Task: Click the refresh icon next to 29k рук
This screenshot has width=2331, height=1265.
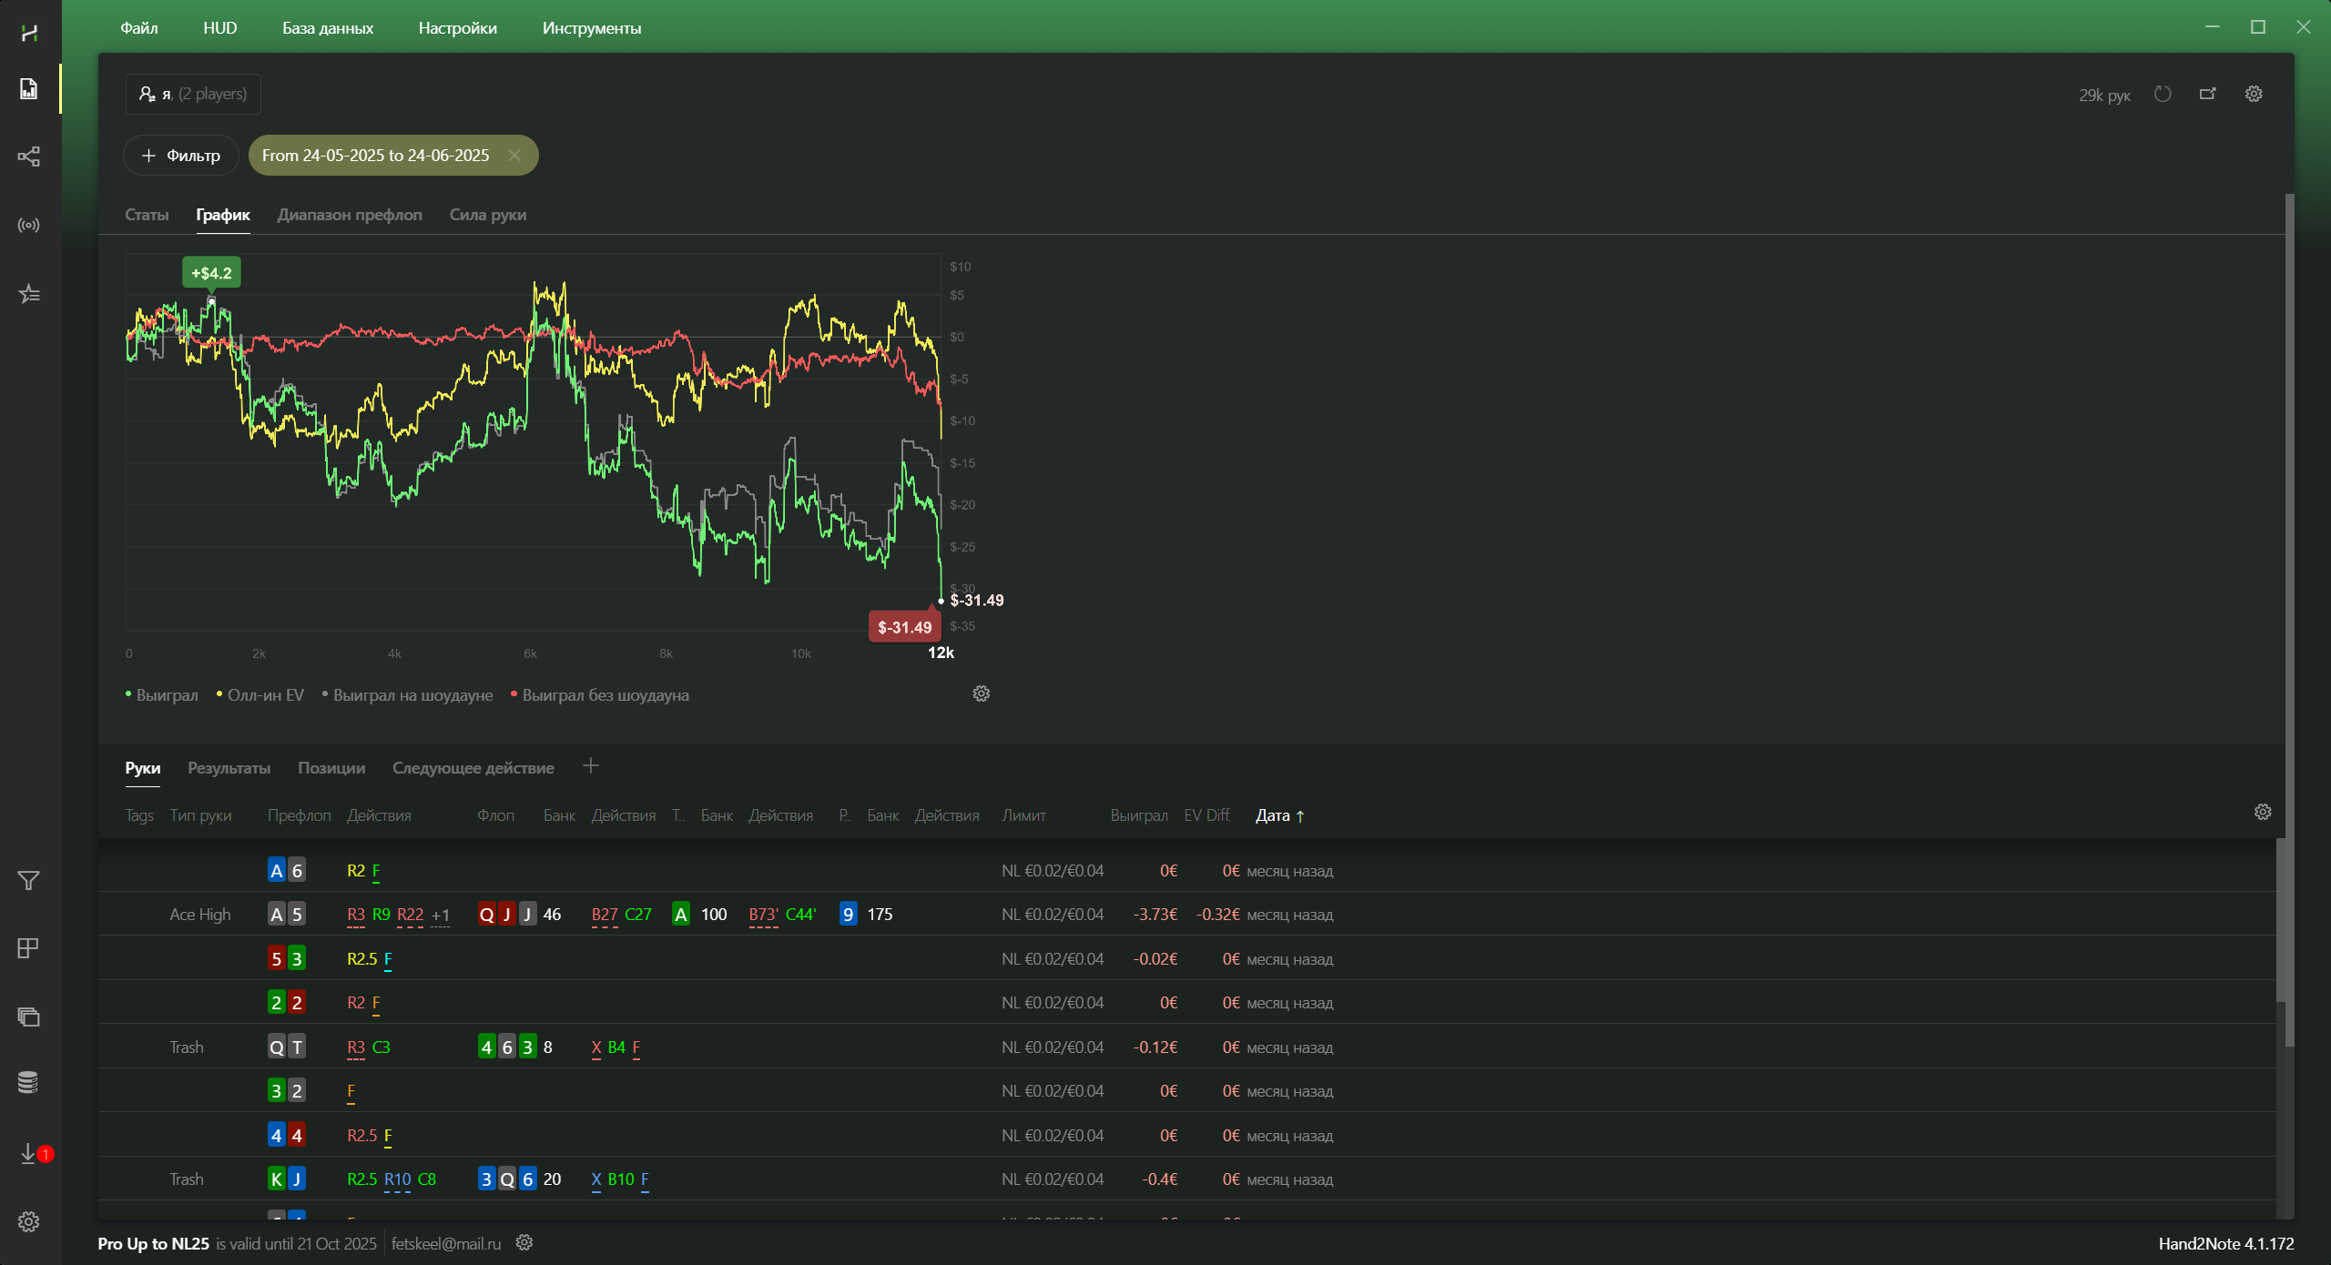Action: 2163,94
